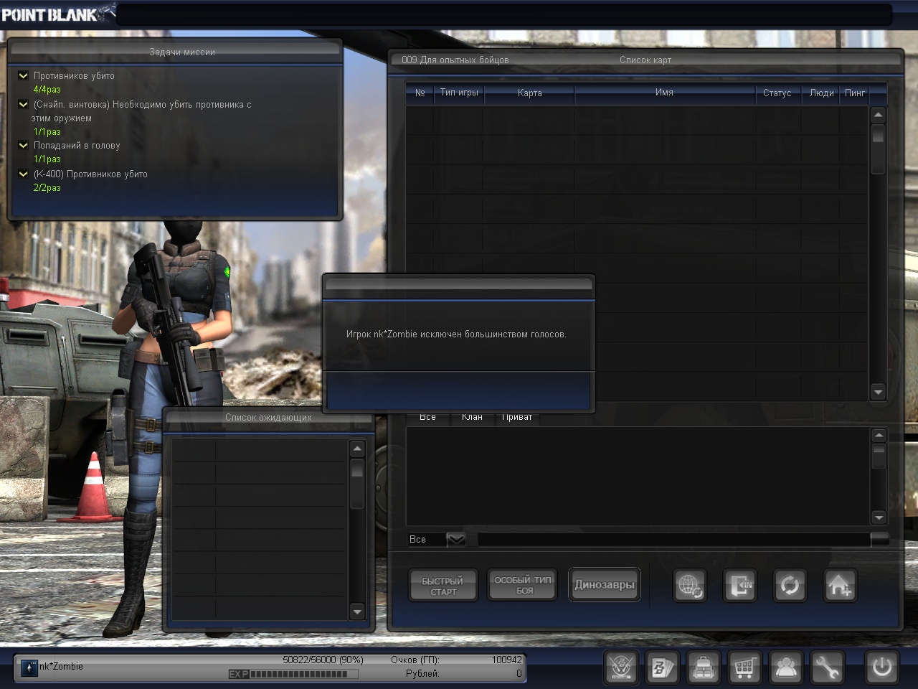Open the community friends icon
This screenshot has width=918, height=689.
(x=786, y=668)
